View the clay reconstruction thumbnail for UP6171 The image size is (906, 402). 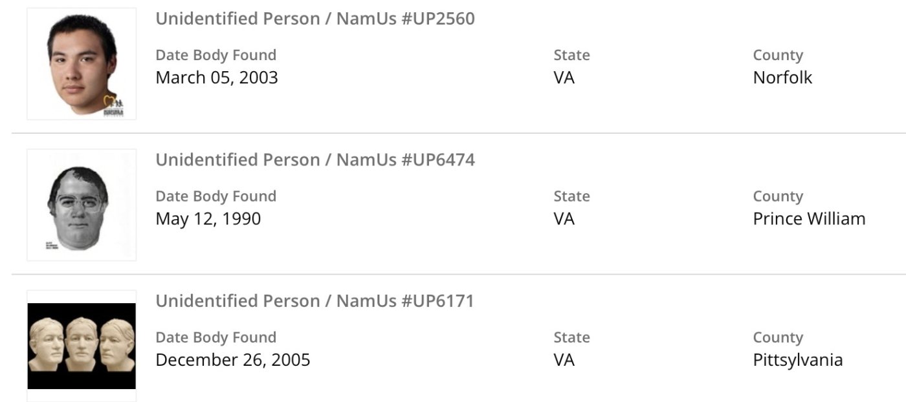tap(82, 346)
